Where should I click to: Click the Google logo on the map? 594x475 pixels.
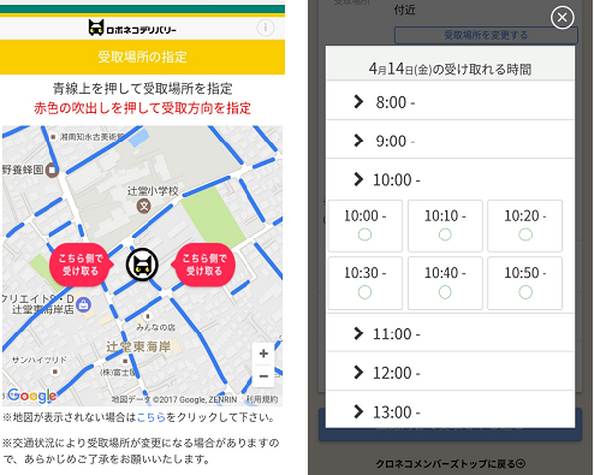pyautogui.click(x=32, y=395)
